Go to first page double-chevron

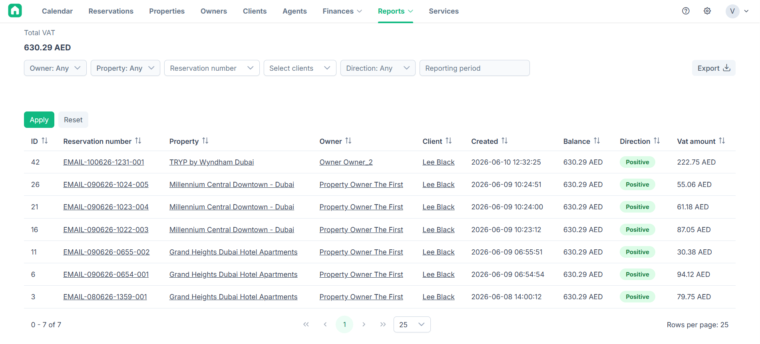[x=306, y=324]
